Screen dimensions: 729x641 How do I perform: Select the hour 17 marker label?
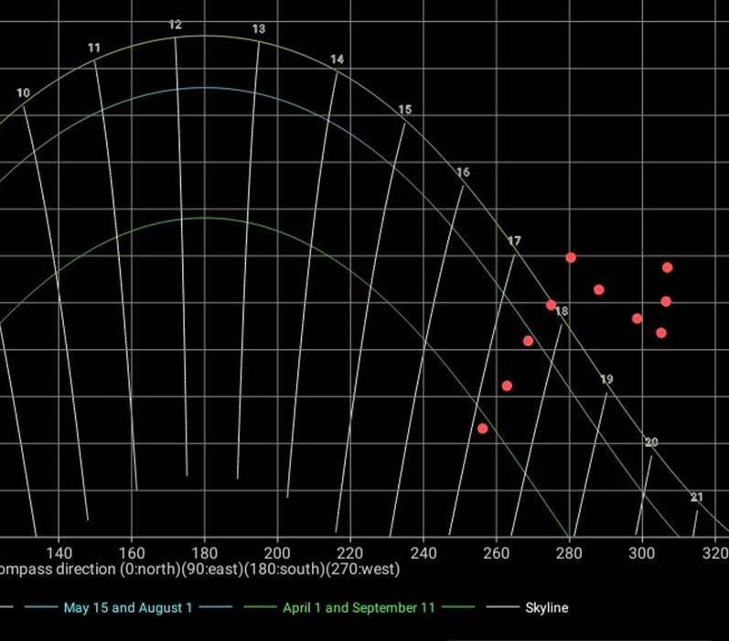point(514,241)
